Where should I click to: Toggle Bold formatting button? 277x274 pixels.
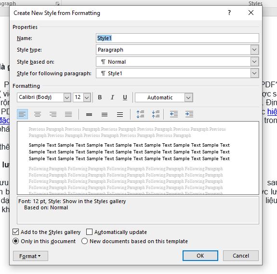click(100, 97)
